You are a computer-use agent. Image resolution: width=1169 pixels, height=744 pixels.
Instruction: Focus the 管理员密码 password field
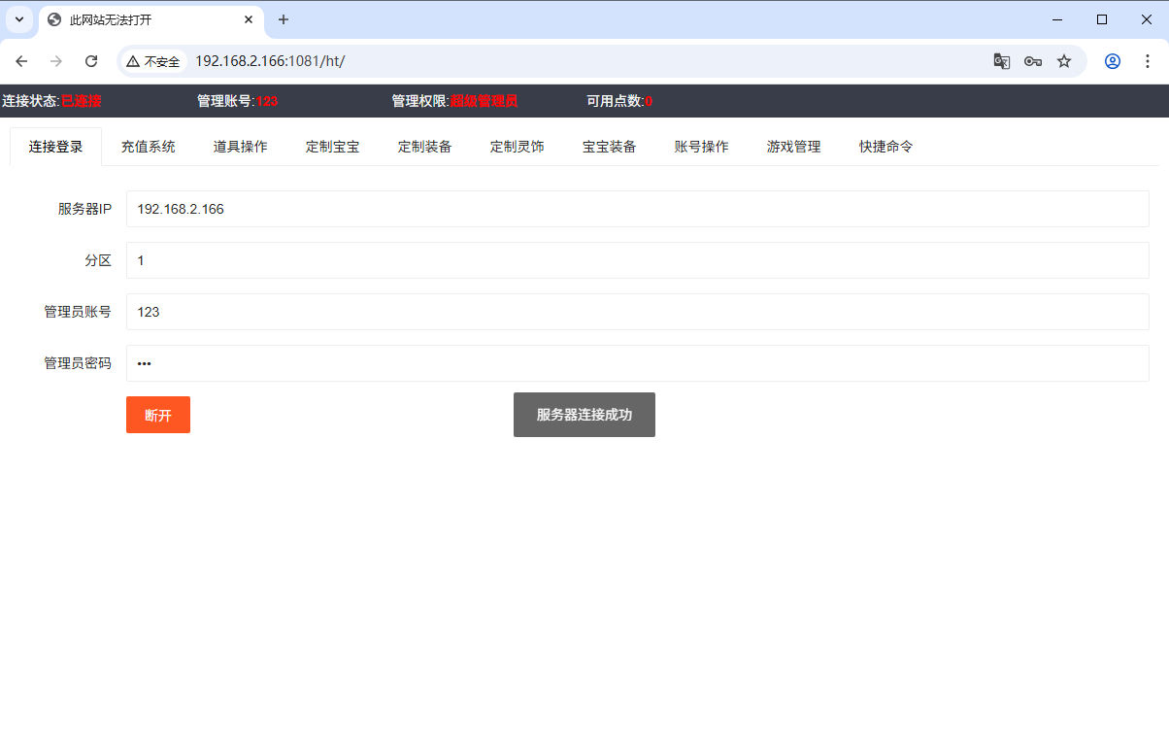click(637, 363)
